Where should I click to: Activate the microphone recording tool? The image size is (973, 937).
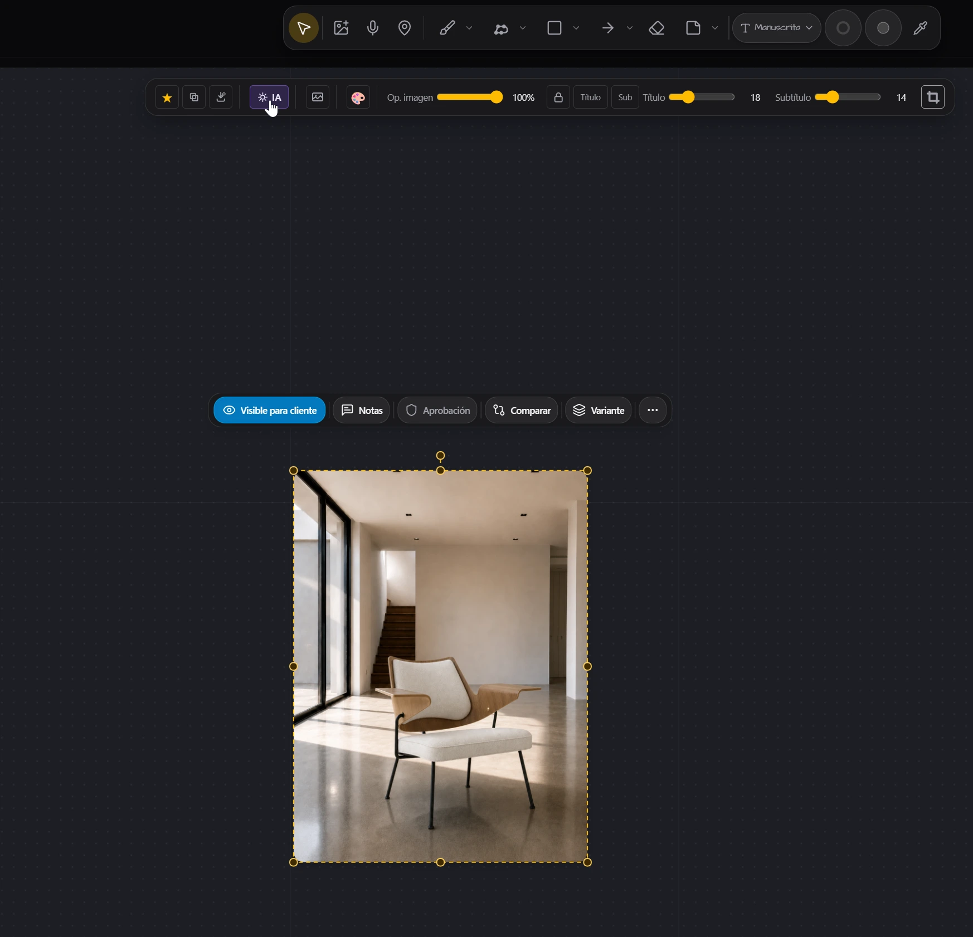373,28
